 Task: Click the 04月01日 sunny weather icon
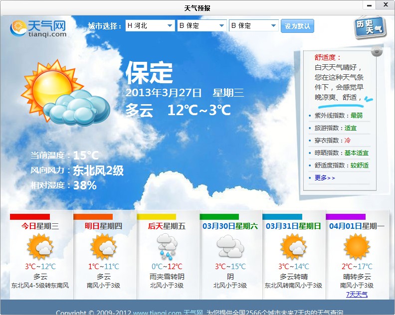(356, 246)
